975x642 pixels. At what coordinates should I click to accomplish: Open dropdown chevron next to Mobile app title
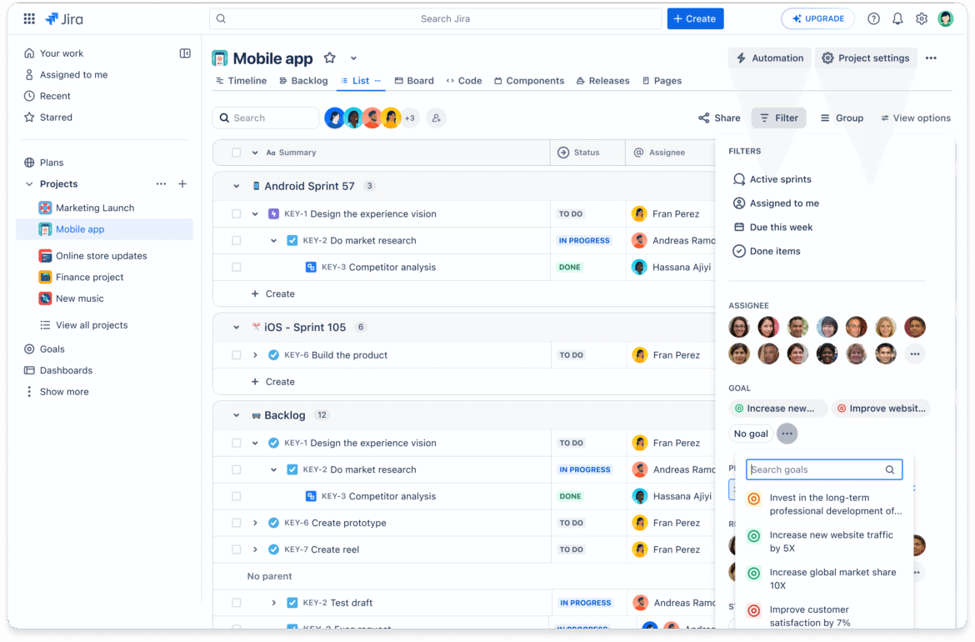pyautogui.click(x=353, y=58)
